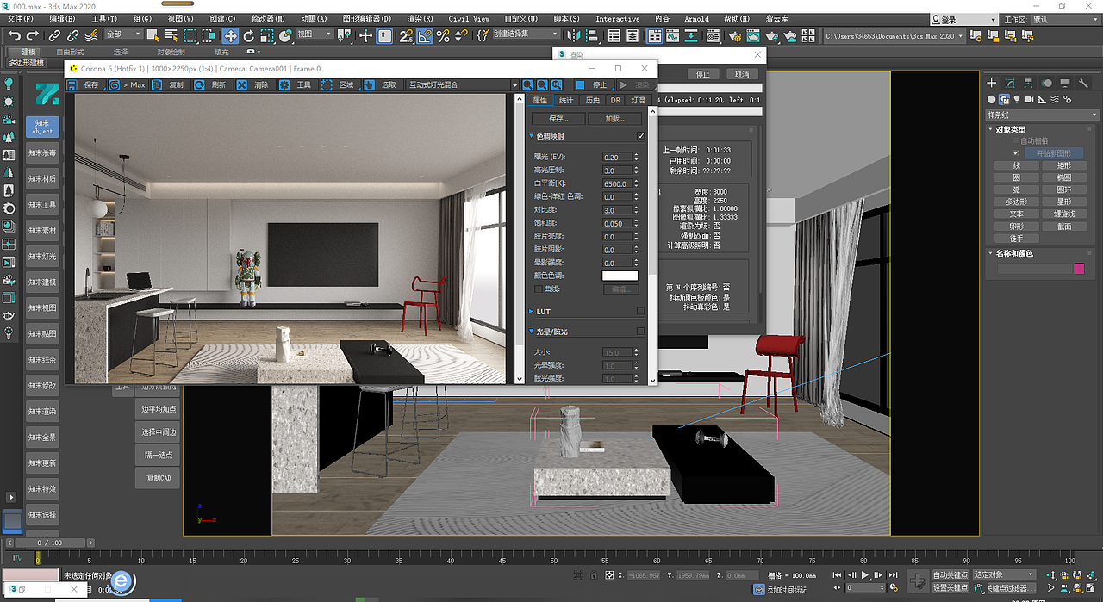
Task: Open the Motion tab in command panel
Action: click(x=1047, y=83)
